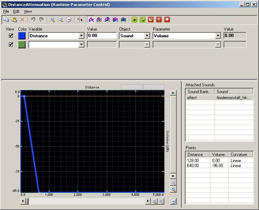
Task: Click the Paste icon in the toolbar
Action: pyautogui.click(x=14, y=20)
